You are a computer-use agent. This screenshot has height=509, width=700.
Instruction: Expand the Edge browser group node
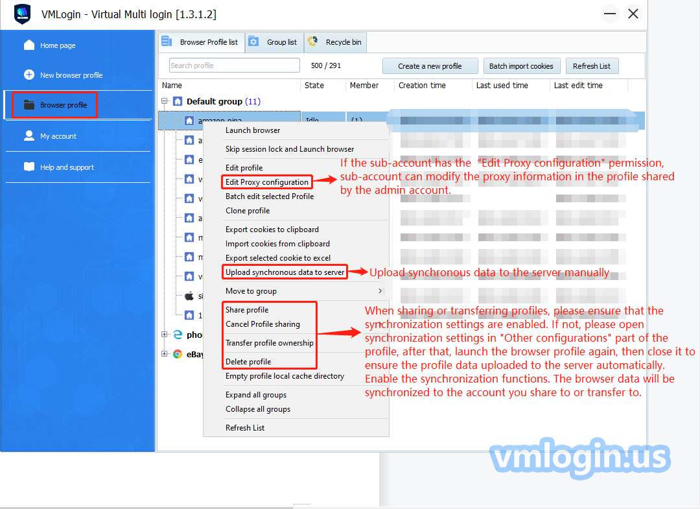coord(165,335)
